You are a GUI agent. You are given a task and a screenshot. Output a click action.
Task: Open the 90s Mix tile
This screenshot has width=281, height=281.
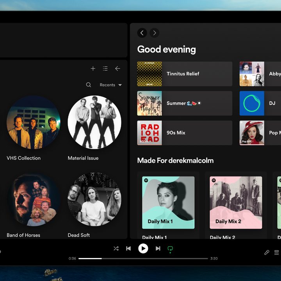185,133
